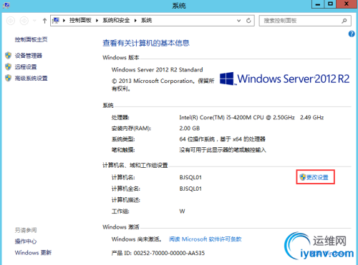
Task: Select 系统 in the breadcrumb path
Action: [146, 21]
